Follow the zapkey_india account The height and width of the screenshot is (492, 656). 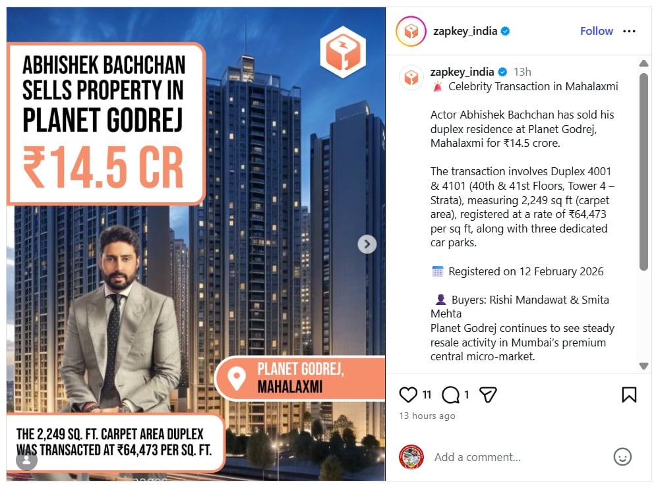(x=596, y=31)
